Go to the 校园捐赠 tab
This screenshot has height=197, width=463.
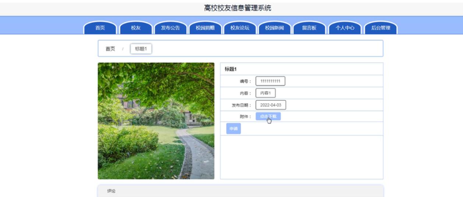pyautogui.click(x=205, y=28)
